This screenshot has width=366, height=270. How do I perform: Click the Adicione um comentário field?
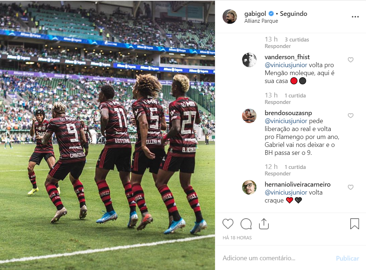(277, 258)
